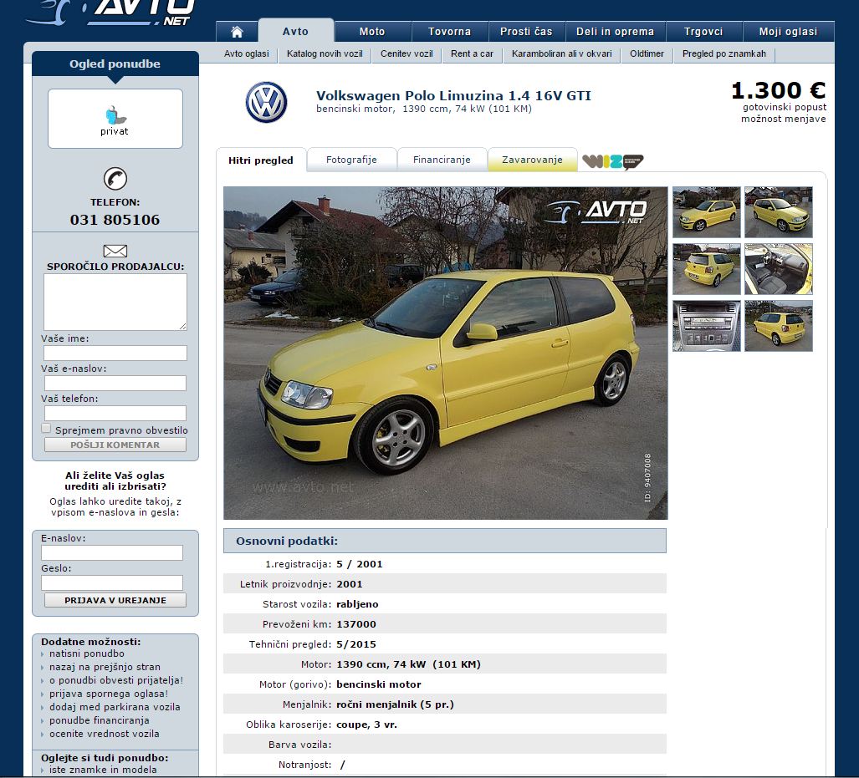Open the interior seats thumbnail
The width and height of the screenshot is (859, 778).
[779, 269]
